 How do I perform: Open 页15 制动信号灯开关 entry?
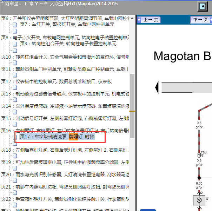[x=65, y=118]
